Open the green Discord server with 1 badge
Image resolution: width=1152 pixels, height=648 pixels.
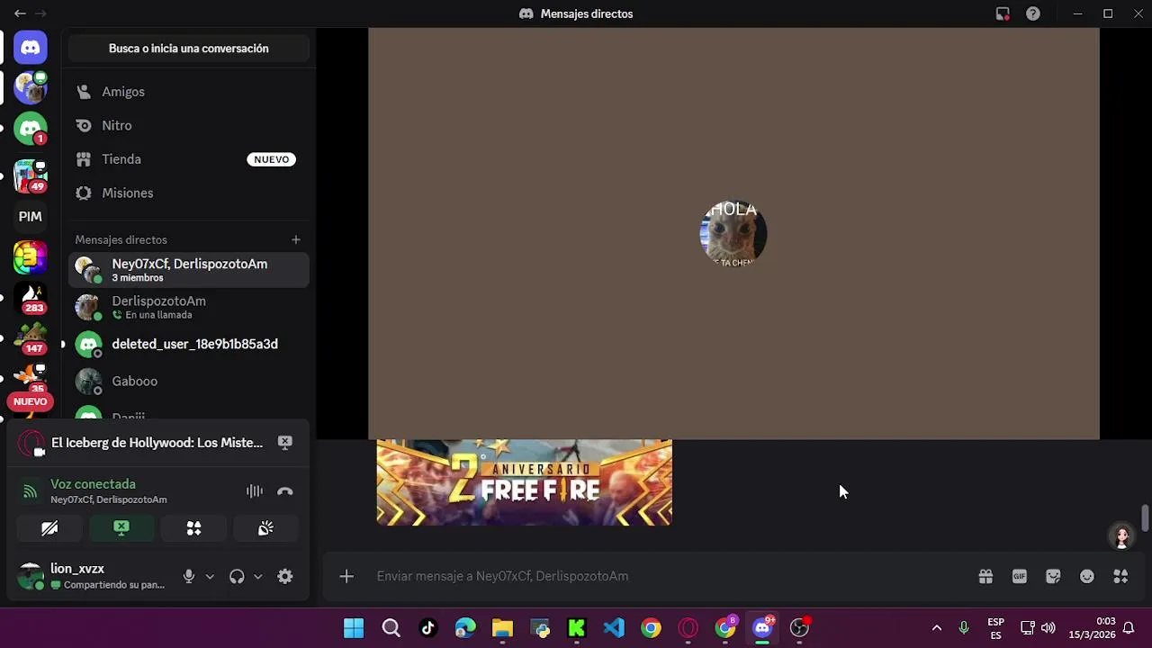coord(31,129)
